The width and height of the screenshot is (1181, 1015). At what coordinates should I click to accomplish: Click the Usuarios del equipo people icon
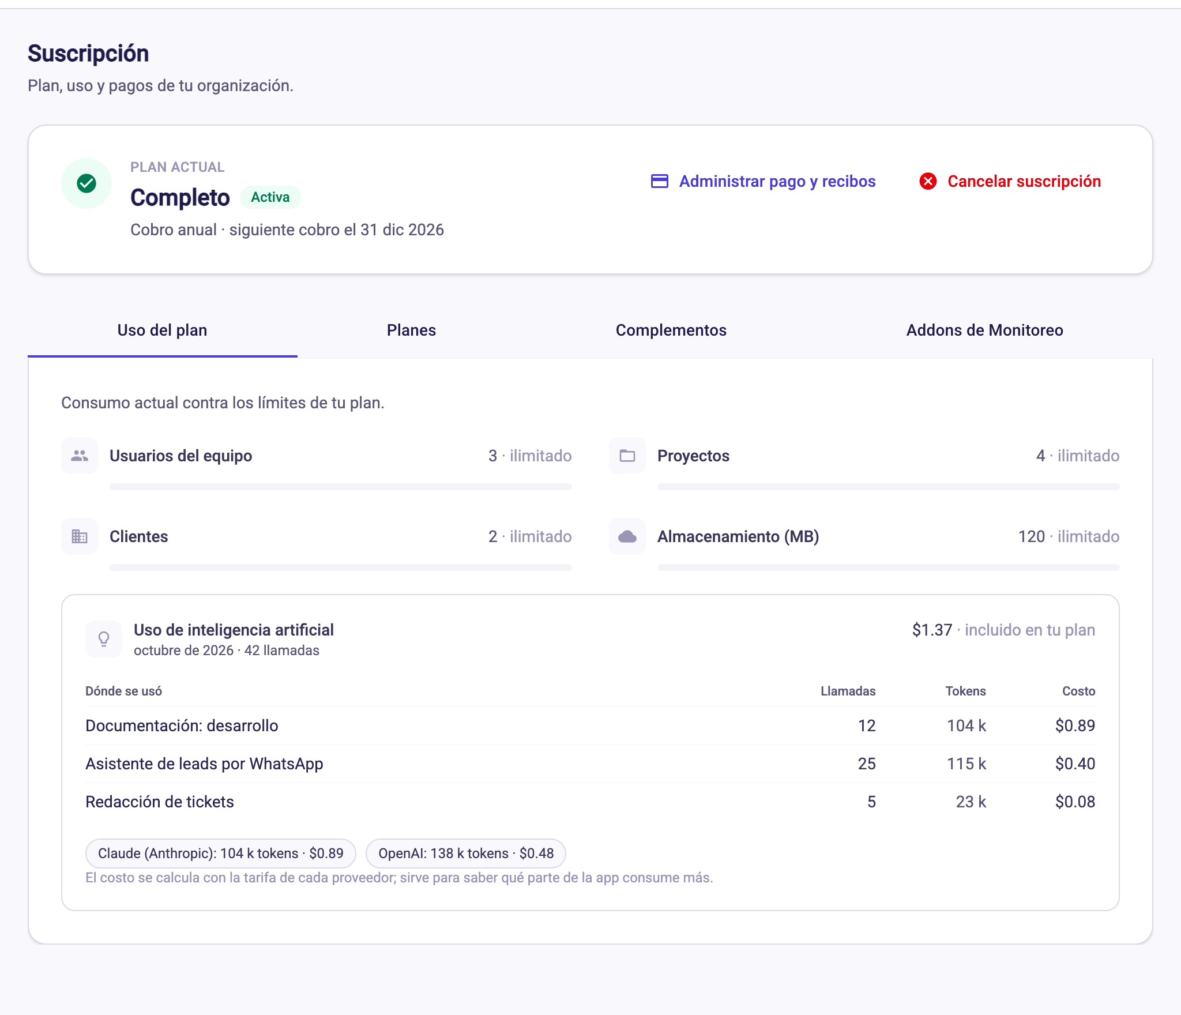[80, 456]
